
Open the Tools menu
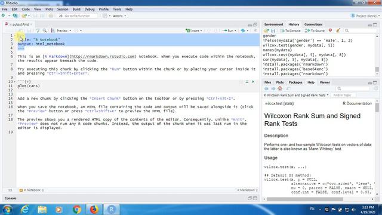(117, 10)
